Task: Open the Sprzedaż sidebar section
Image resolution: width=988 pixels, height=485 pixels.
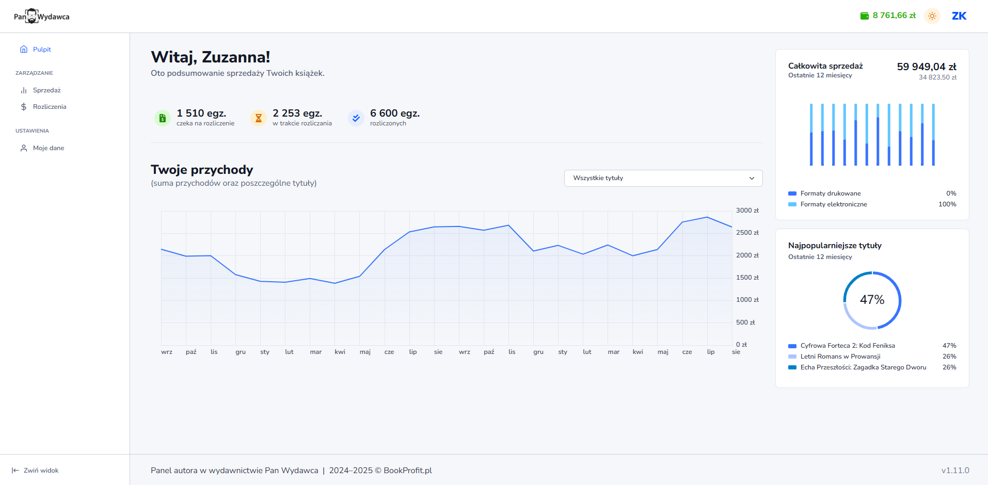Action: coord(46,90)
